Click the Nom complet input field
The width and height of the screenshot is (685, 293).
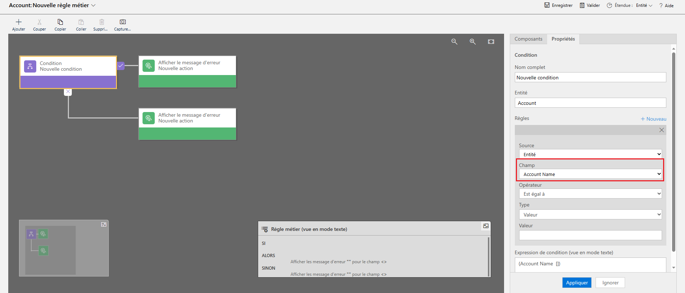pos(590,77)
